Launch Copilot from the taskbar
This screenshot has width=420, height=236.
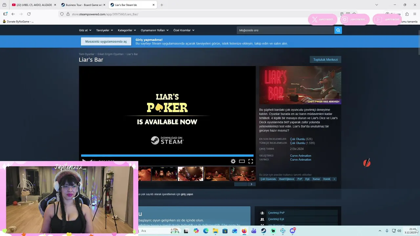(x=196, y=231)
